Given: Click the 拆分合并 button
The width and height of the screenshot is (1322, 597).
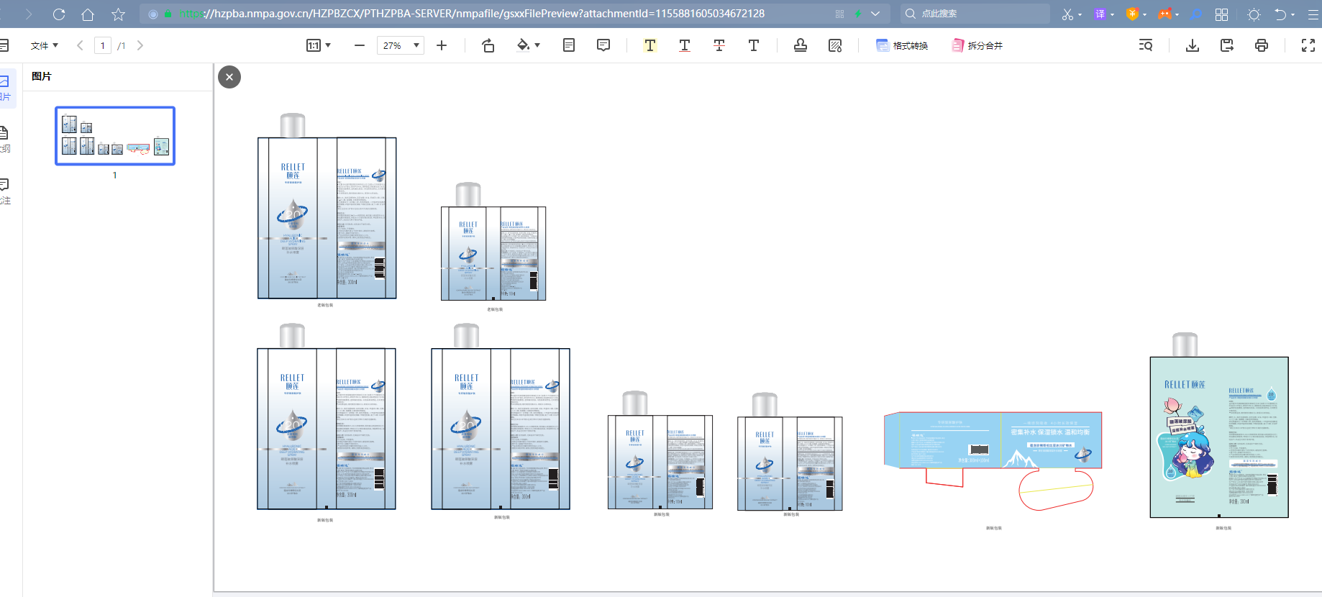Looking at the screenshot, I should pyautogui.click(x=977, y=45).
